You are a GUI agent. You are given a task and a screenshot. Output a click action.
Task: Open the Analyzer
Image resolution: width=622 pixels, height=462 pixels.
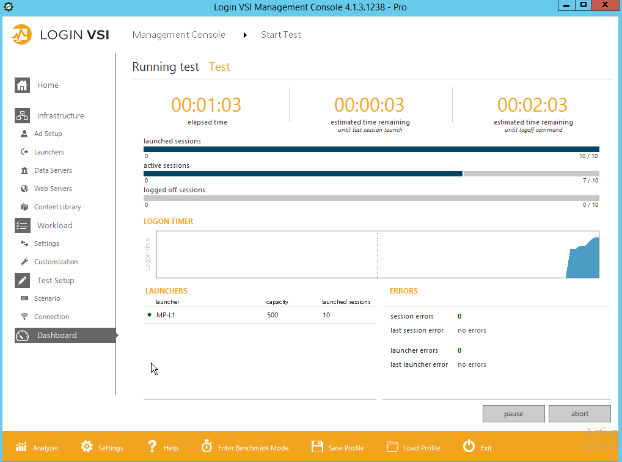37,447
